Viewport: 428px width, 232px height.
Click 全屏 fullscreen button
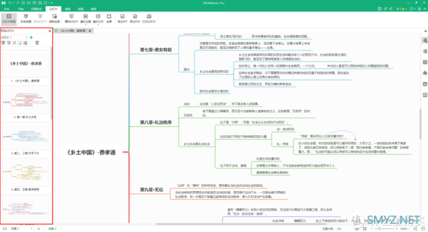coord(109,18)
